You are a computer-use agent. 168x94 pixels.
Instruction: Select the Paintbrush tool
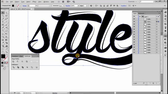click(x=7, y=25)
